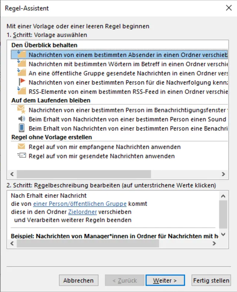Click folder icon for sender move rule
The height and width of the screenshot is (292, 237).
[21, 54]
